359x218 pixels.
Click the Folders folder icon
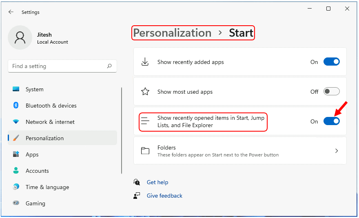pos(145,151)
